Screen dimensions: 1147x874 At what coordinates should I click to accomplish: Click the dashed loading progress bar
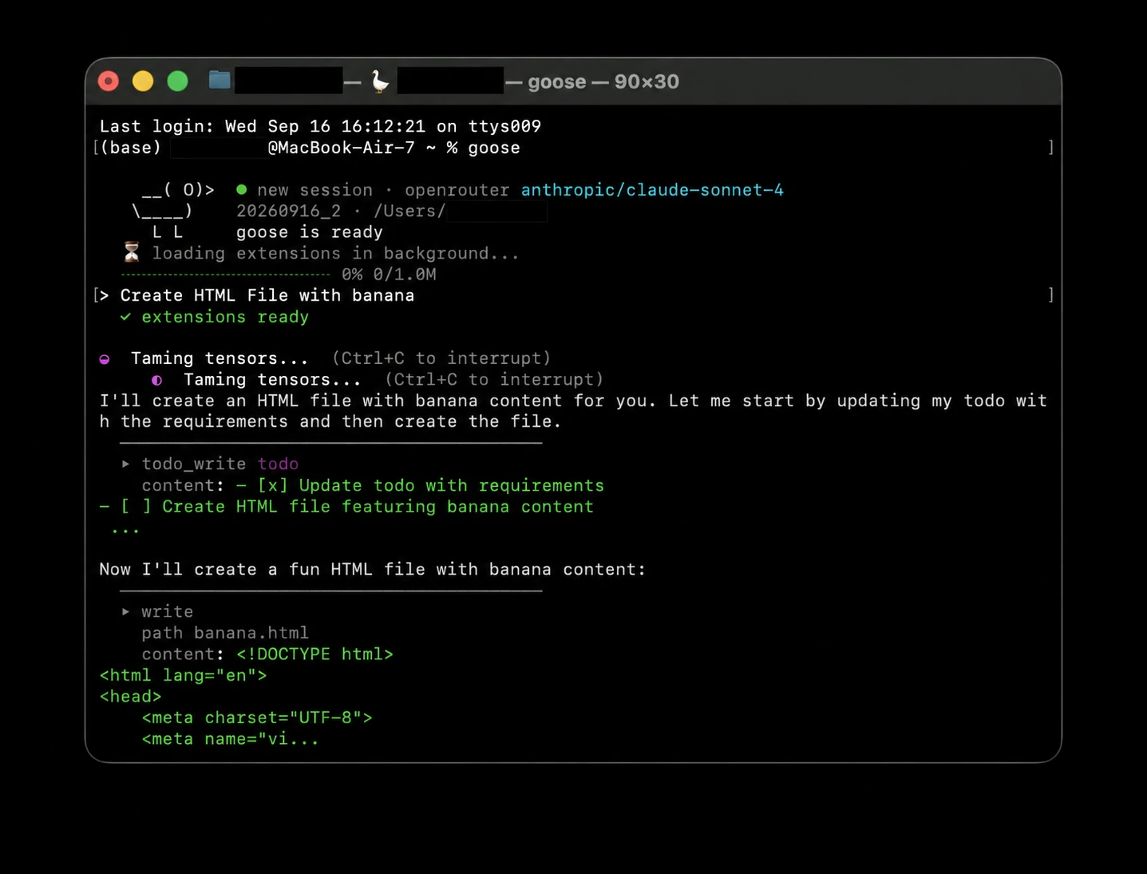[x=226, y=275]
